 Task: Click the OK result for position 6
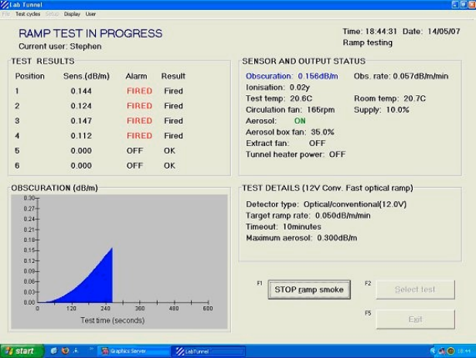pyautogui.click(x=169, y=165)
